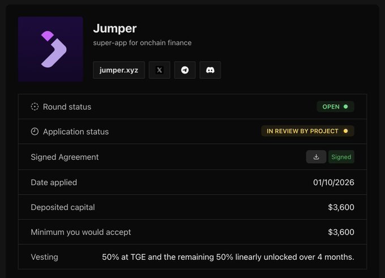Visit the jumper.xyz website link
Image resolution: width=385 pixels, height=278 pixels.
click(x=119, y=70)
